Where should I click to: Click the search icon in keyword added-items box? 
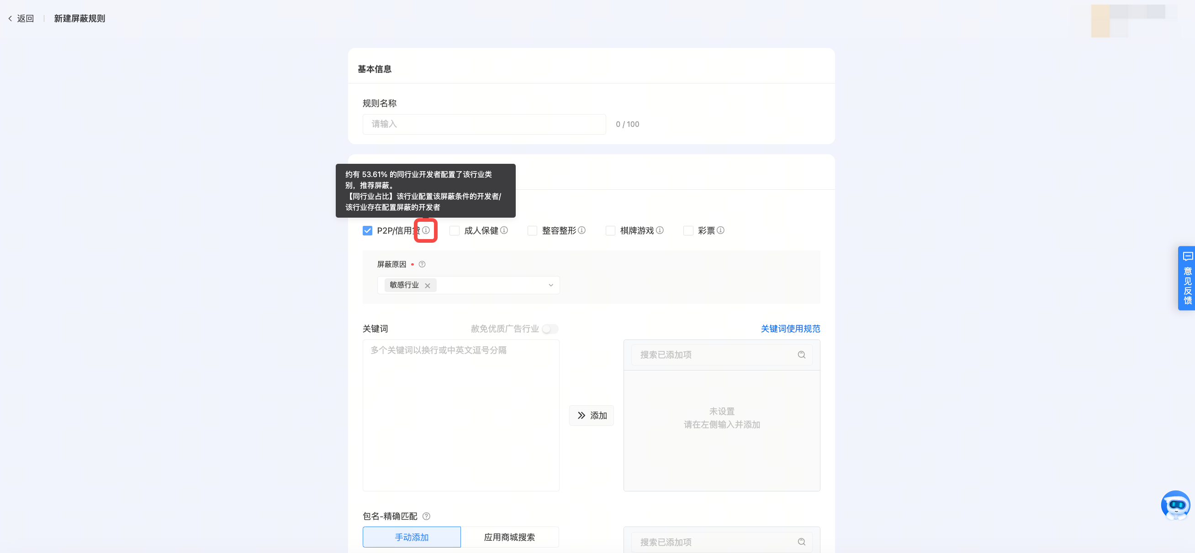(x=801, y=355)
